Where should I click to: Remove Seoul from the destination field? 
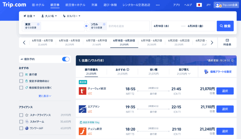(x=104, y=24)
